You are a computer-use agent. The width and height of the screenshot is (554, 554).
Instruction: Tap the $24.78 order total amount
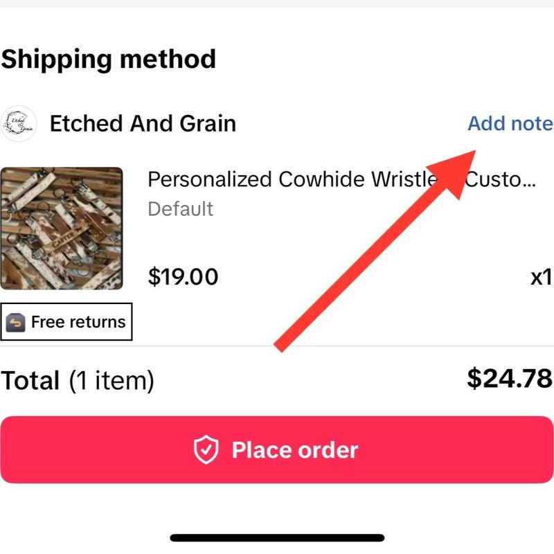pos(509,378)
